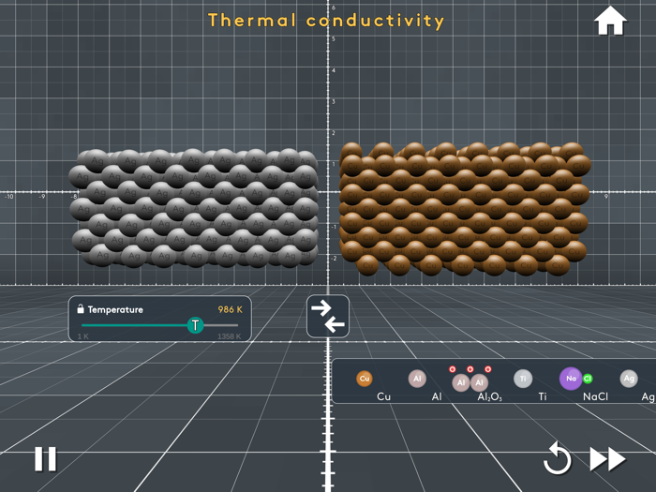Swap the two material blocks

tap(328, 316)
